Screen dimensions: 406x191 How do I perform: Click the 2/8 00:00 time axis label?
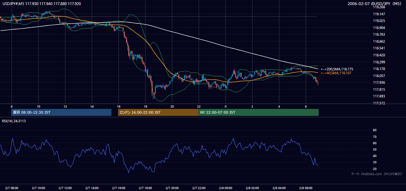click(x=226, y=188)
